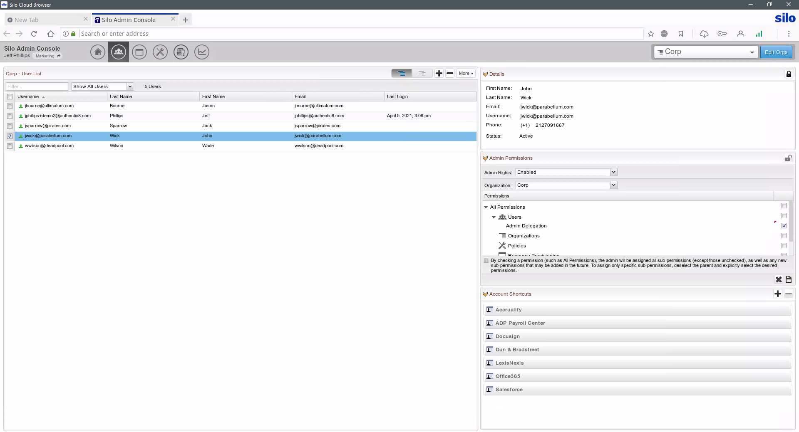The image size is (799, 432).
Task: Click the plus icon to add user
Action: pos(439,74)
